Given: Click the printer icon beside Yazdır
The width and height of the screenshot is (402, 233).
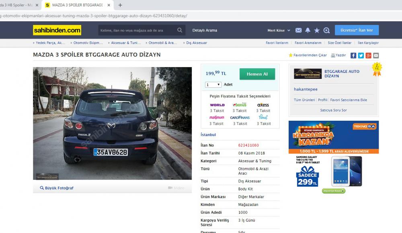Looking at the screenshot, I should click(x=333, y=55).
